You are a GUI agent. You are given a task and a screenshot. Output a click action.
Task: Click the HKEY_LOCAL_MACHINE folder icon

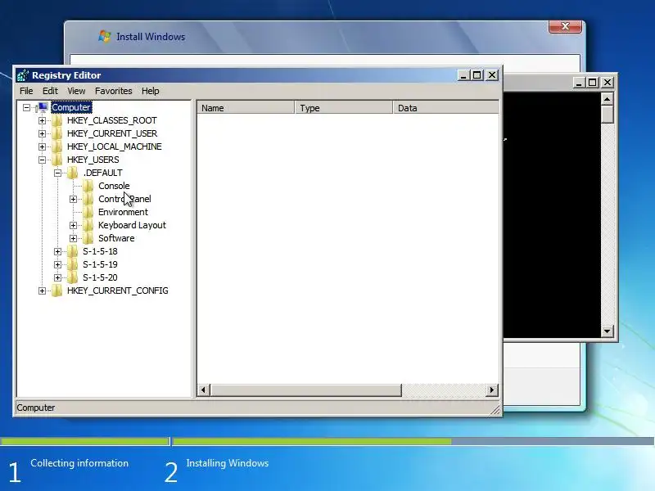[x=56, y=146]
